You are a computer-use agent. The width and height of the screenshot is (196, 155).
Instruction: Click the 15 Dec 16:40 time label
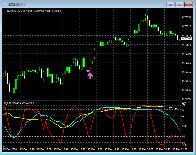(62, 149)
